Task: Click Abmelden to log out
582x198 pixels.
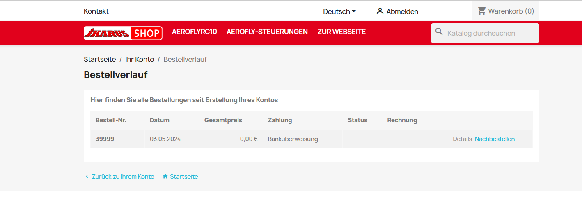Action: (402, 11)
